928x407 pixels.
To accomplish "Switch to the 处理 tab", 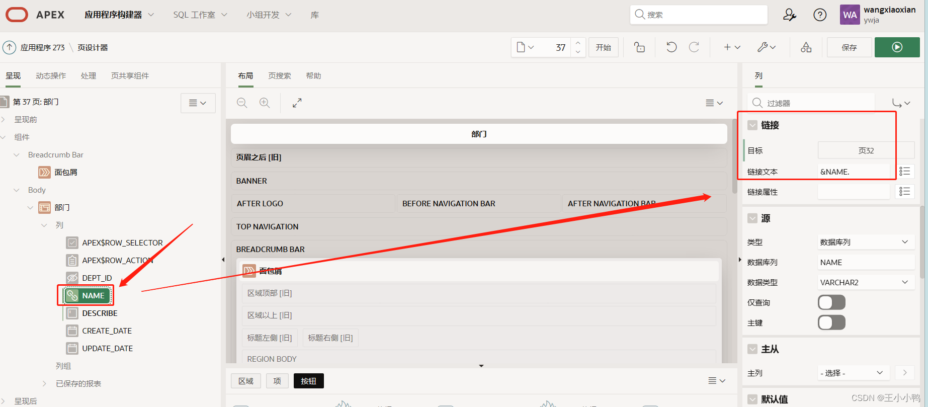I will pos(89,75).
